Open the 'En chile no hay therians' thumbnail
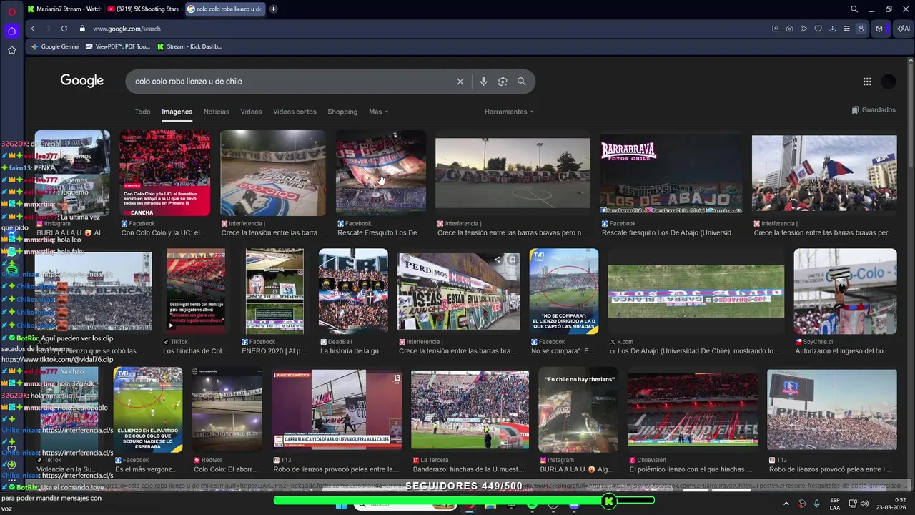The height and width of the screenshot is (515, 915). [x=579, y=411]
